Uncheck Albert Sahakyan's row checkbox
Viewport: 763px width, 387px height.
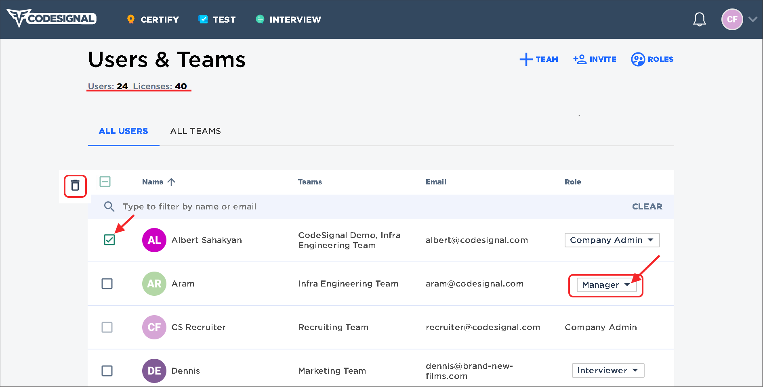point(109,240)
